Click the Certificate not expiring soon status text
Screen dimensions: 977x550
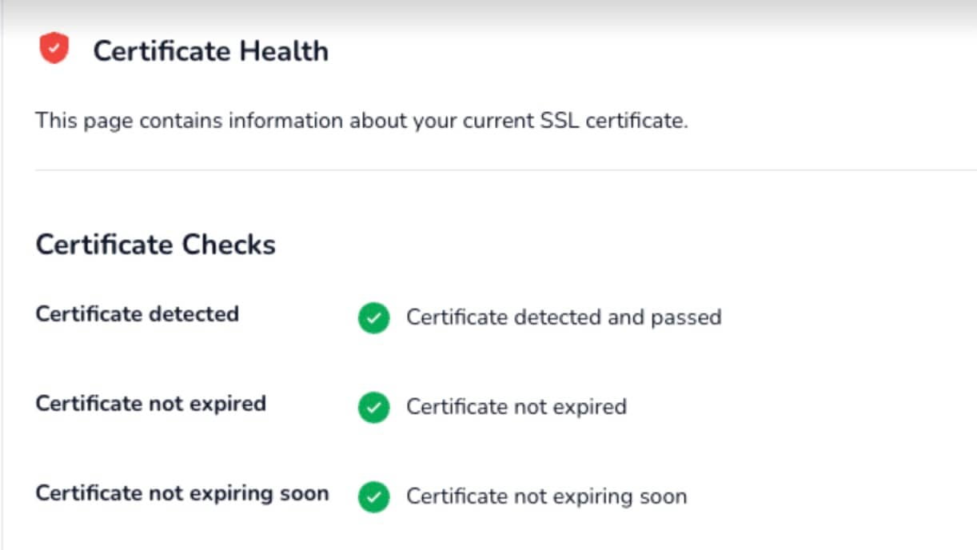[547, 496]
